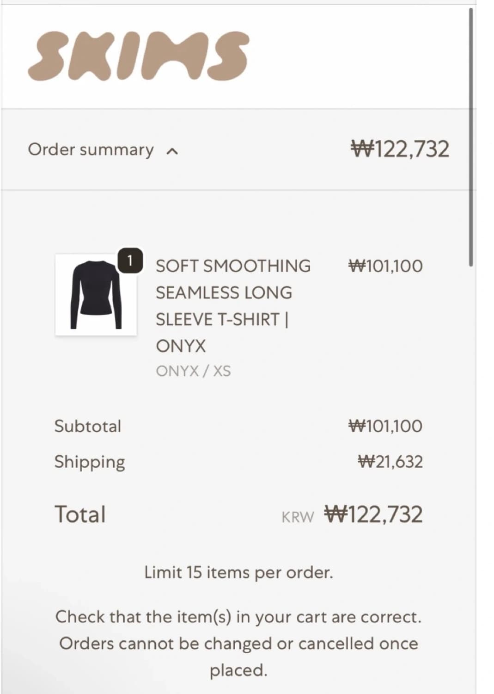This screenshot has height=694, width=494.
Task: Click the KRW currency code
Action: (x=298, y=517)
